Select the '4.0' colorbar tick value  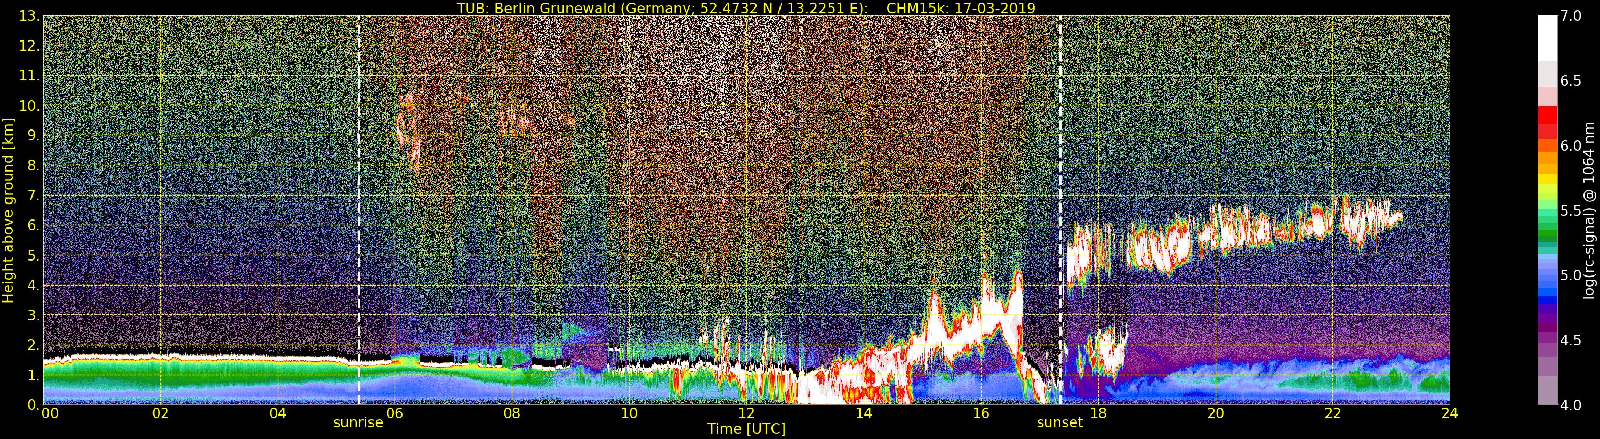(1571, 405)
